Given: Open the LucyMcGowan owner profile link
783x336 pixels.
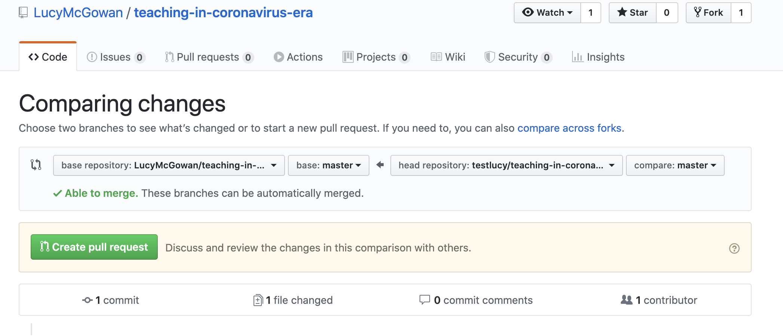Looking at the screenshot, I should coord(78,13).
